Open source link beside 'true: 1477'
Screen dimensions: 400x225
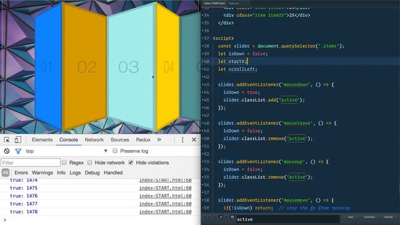click(165, 204)
